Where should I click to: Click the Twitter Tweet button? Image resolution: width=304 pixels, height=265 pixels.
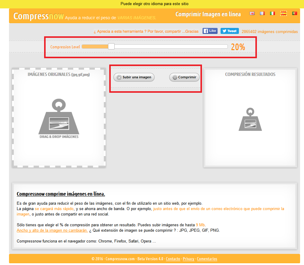tap(229, 31)
